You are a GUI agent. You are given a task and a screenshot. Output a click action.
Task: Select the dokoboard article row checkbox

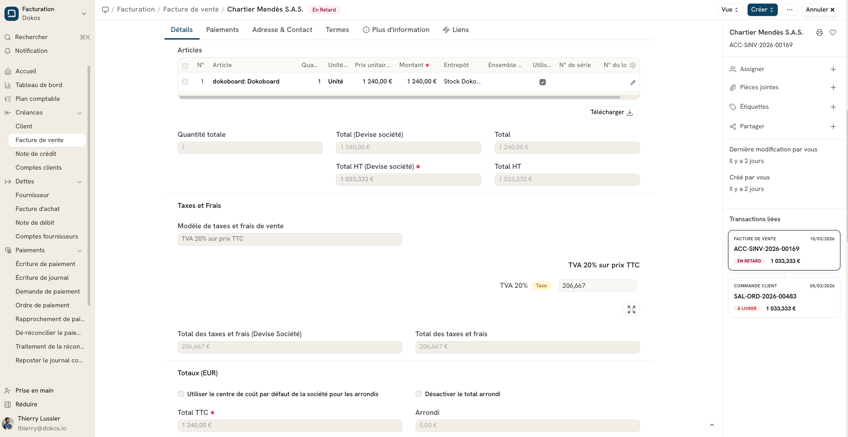point(184,82)
